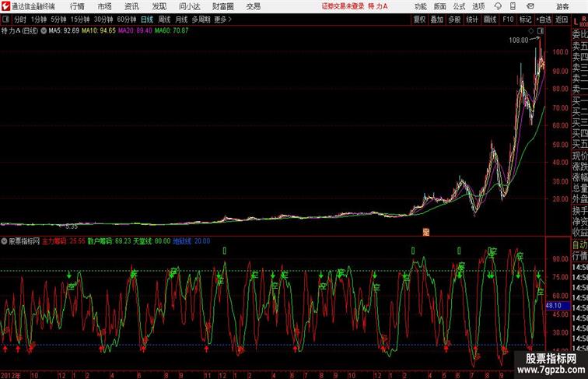Open the customer service headset icon

(x=498, y=6)
